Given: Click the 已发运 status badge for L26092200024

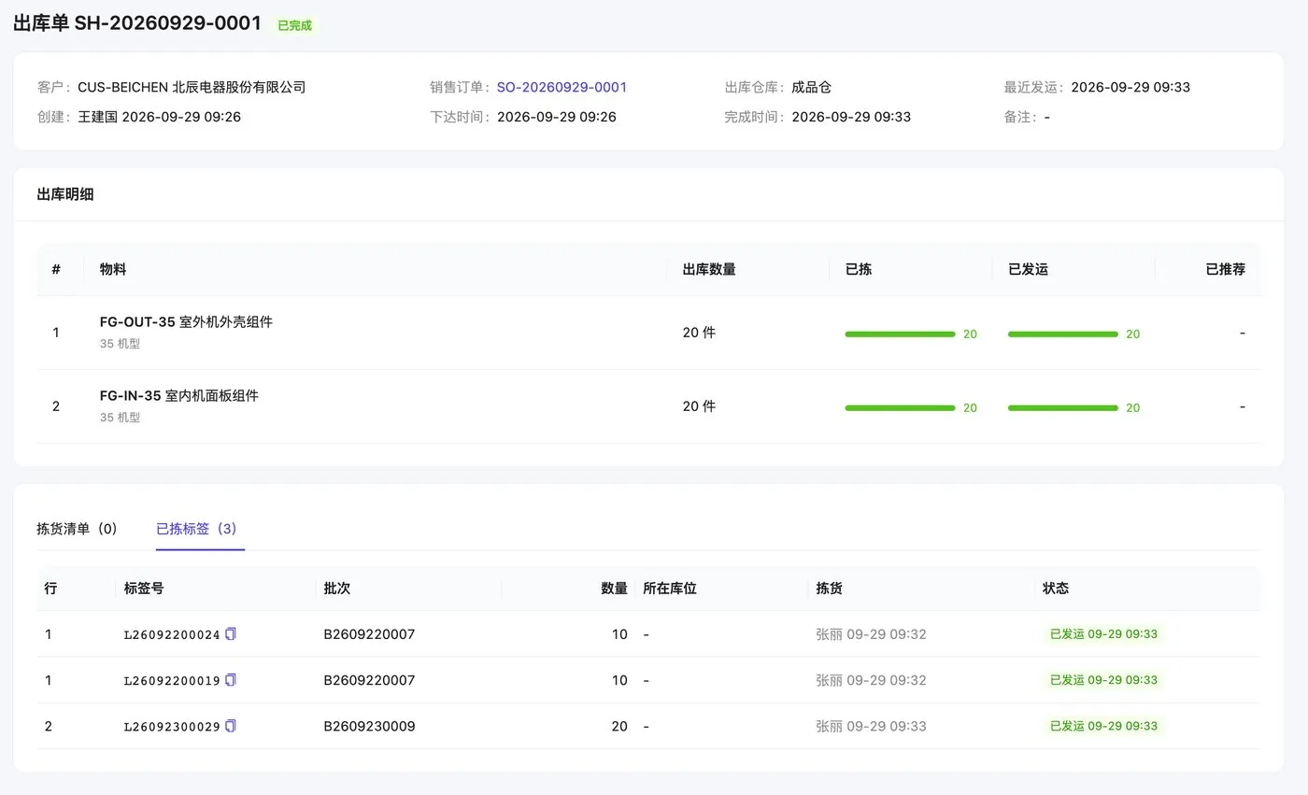Looking at the screenshot, I should click(x=1103, y=634).
